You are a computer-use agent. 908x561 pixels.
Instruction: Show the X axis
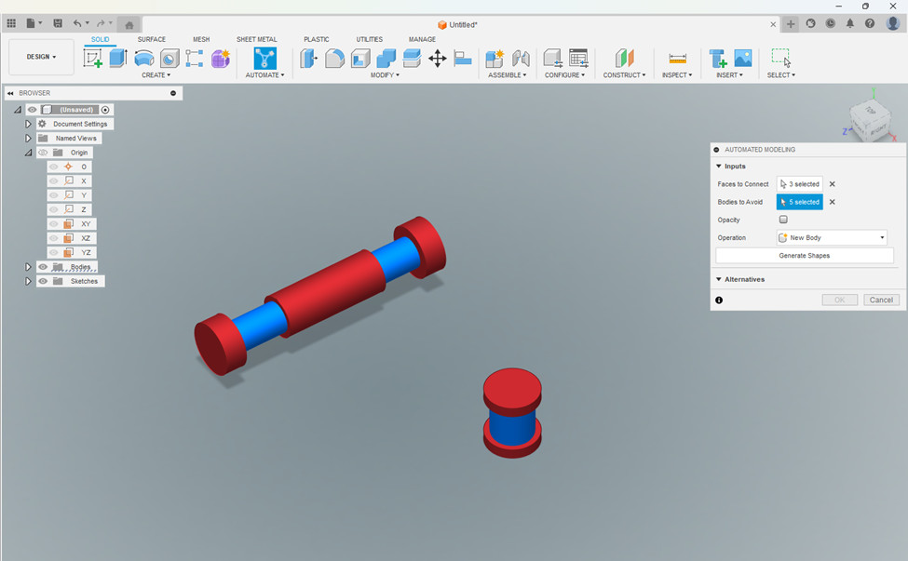tap(54, 181)
